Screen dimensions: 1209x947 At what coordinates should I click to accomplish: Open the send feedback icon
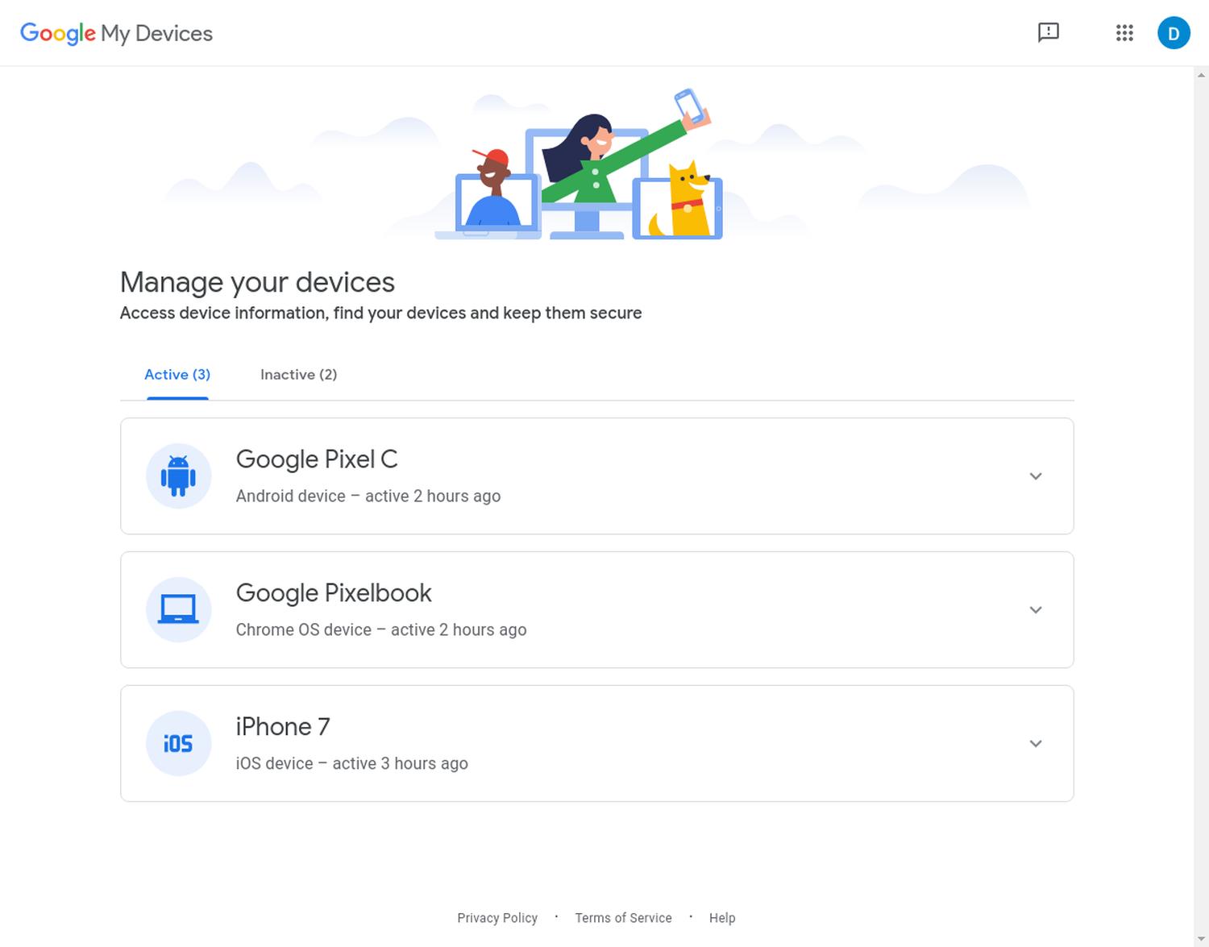tap(1048, 32)
